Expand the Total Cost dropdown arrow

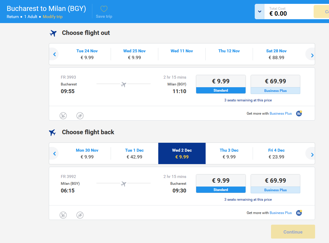click(x=259, y=12)
